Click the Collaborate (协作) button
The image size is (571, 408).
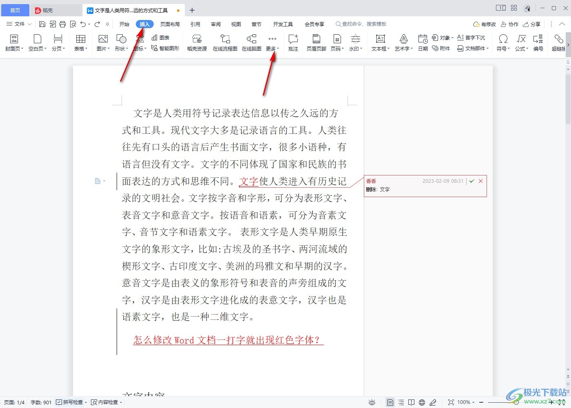point(510,24)
